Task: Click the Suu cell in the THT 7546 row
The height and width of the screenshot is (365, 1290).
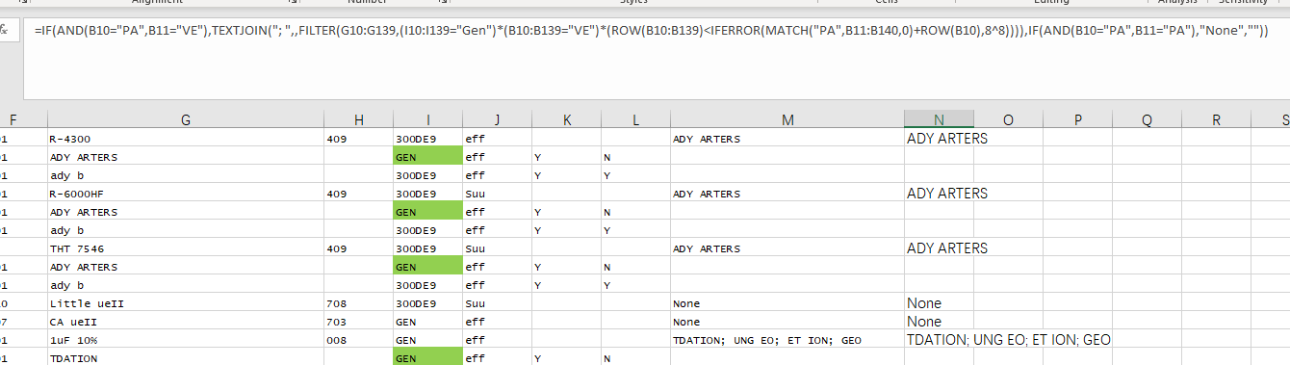Action: click(497, 248)
